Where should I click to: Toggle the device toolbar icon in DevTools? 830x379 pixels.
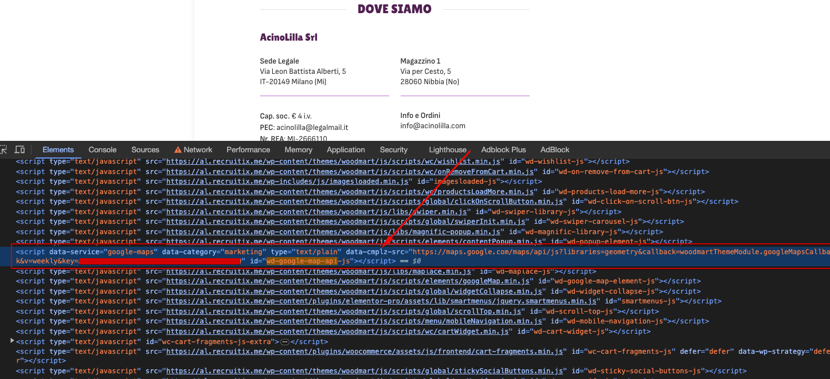[x=19, y=149]
